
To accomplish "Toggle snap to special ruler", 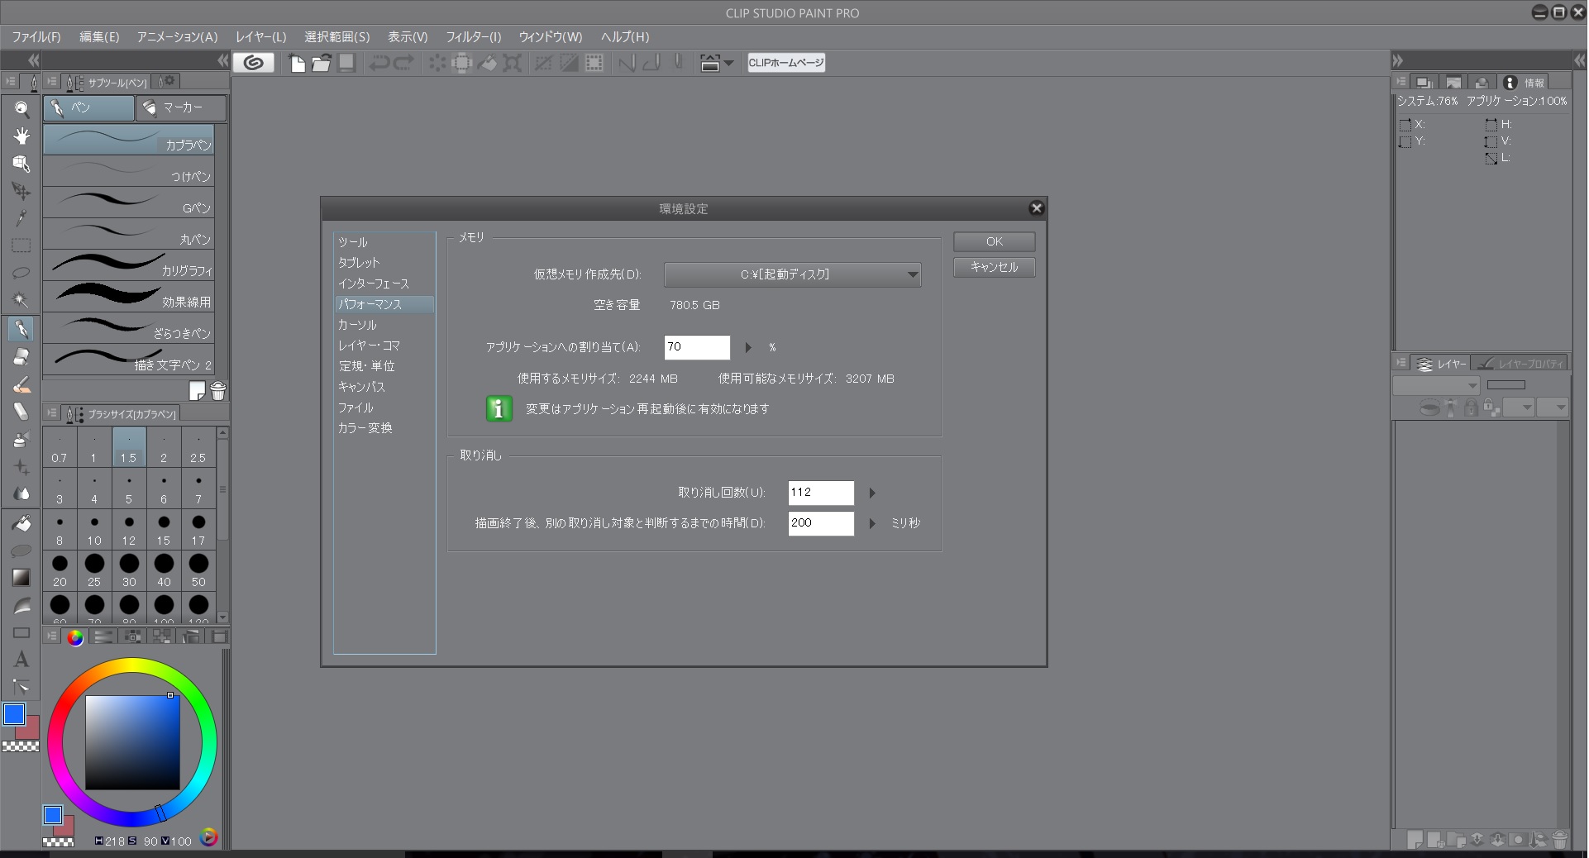I will pyautogui.click(x=569, y=63).
